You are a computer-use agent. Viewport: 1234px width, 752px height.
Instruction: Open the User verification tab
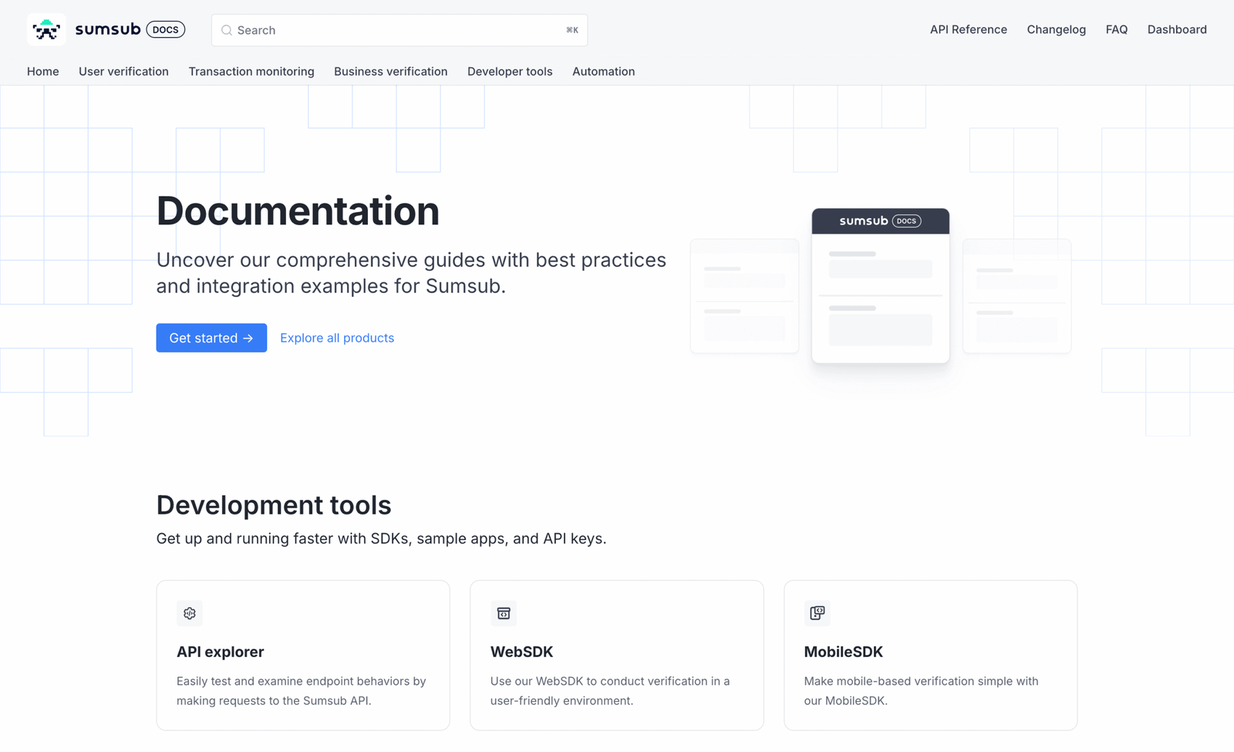tap(123, 72)
